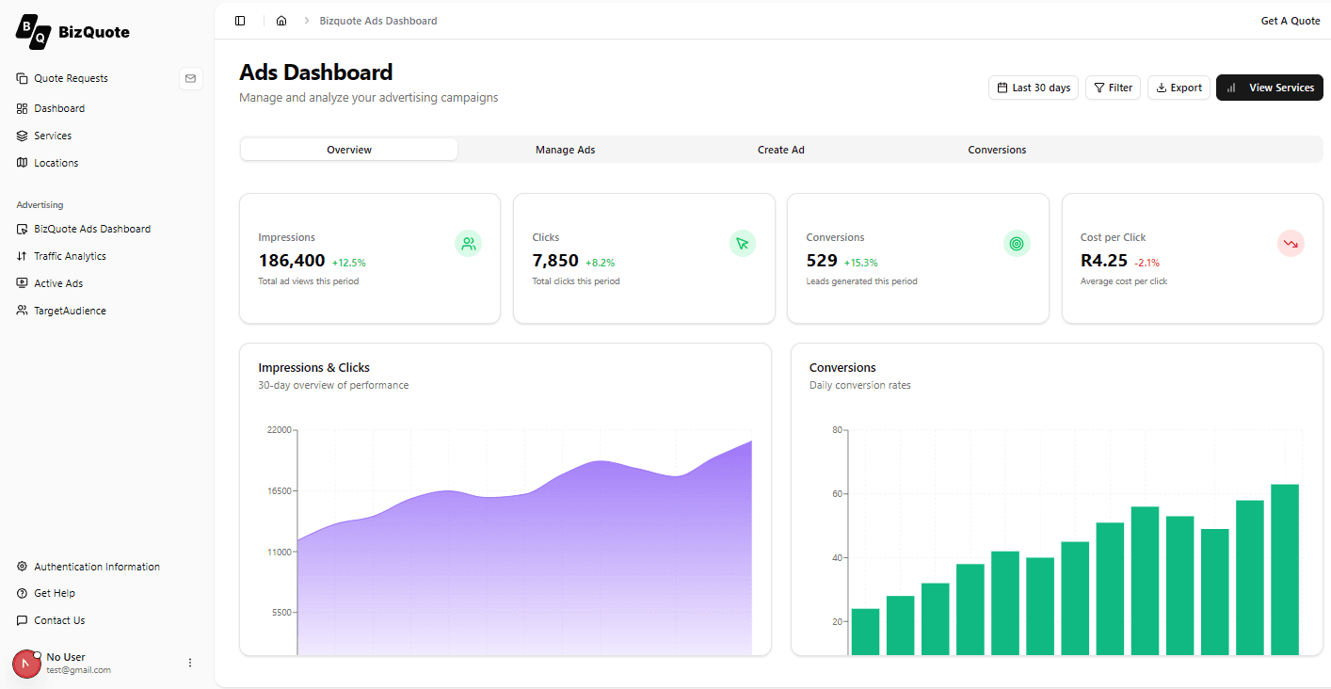Open the mail icon beside Quote Requests
The width and height of the screenshot is (1331, 689).
[x=191, y=79]
